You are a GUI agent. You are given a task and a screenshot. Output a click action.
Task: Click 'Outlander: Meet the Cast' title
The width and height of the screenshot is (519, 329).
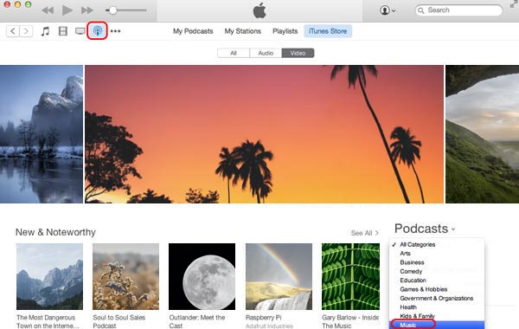(x=197, y=321)
